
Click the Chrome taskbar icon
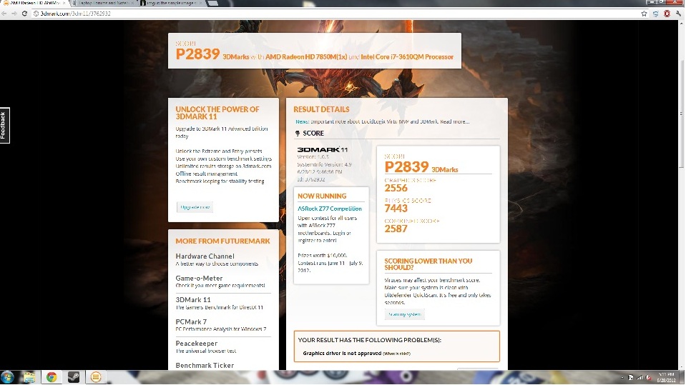point(52,376)
